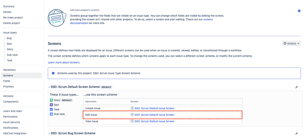The image size is (304, 136).
Task: Click the Create Issue operation cell
Action: [x=93, y=108]
